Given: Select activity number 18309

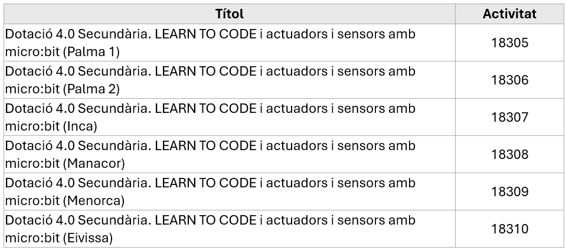Looking at the screenshot, I should (x=509, y=191).
